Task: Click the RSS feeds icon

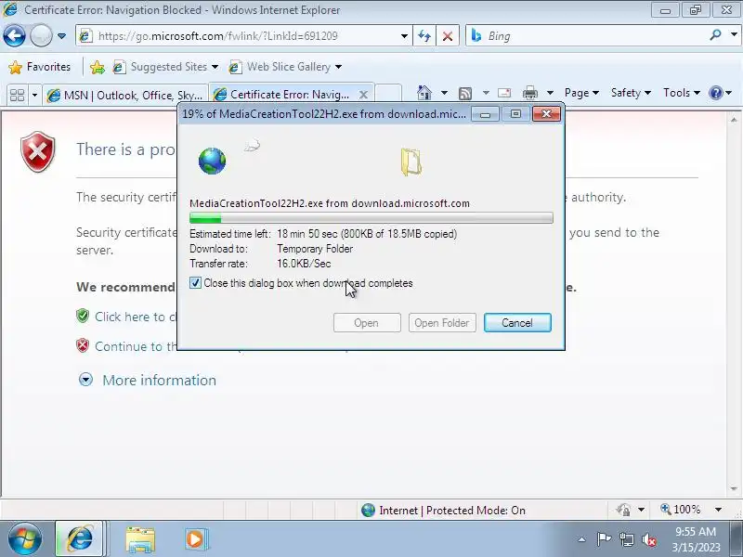Action: pos(465,94)
